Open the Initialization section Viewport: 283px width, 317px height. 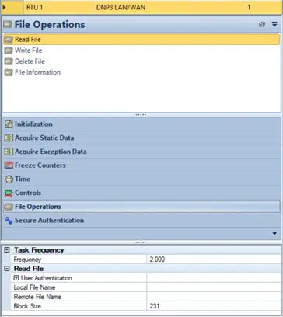tap(141, 124)
